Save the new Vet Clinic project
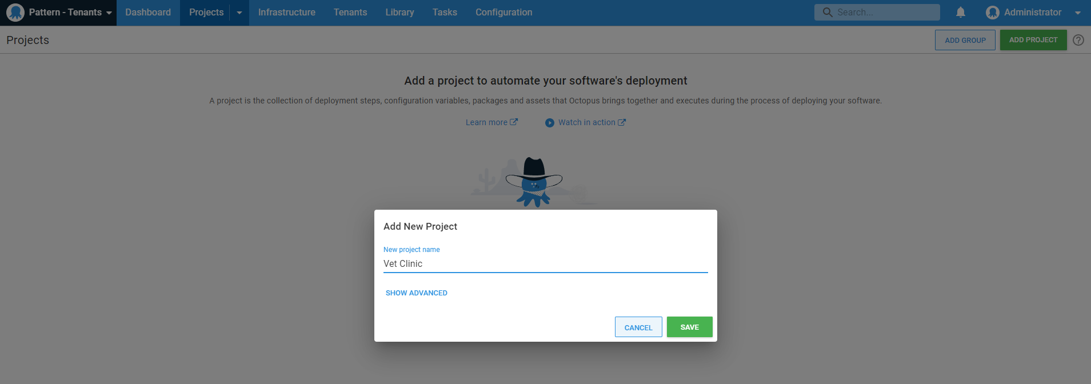 click(x=689, y=327)
